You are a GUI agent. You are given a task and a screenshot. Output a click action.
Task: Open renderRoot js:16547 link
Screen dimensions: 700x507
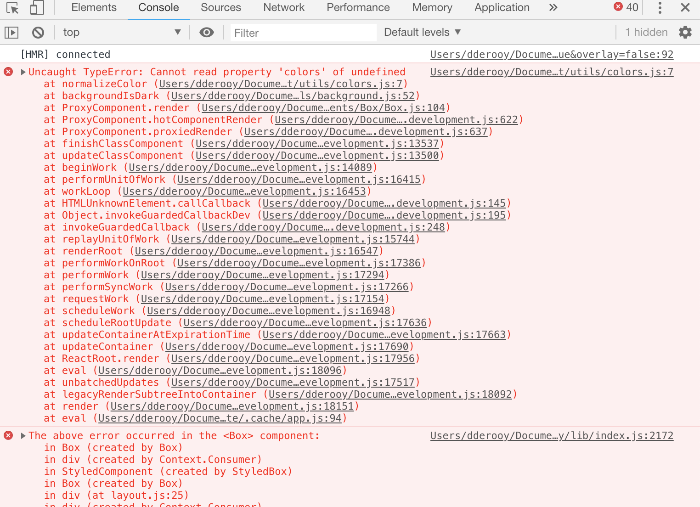point(256,251)
